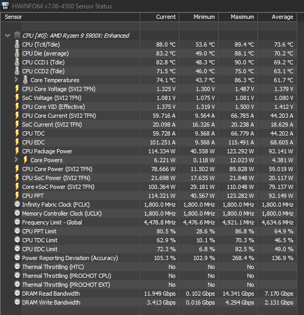Click HWiNFO64 v7.06-4500 Sensor Status title

(x=62, y=6)
